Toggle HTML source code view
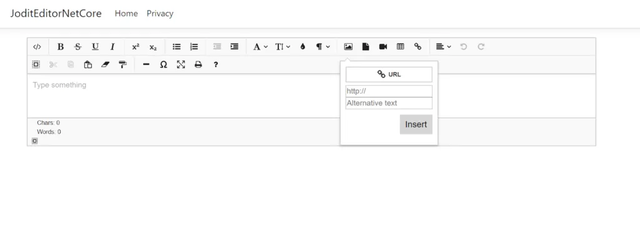The image size is (640, 251). [x=37, y=47]
